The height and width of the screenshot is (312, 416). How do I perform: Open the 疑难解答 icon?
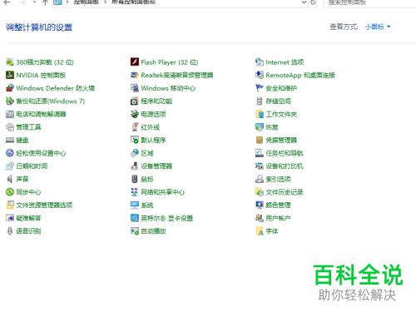pos(10,218)
